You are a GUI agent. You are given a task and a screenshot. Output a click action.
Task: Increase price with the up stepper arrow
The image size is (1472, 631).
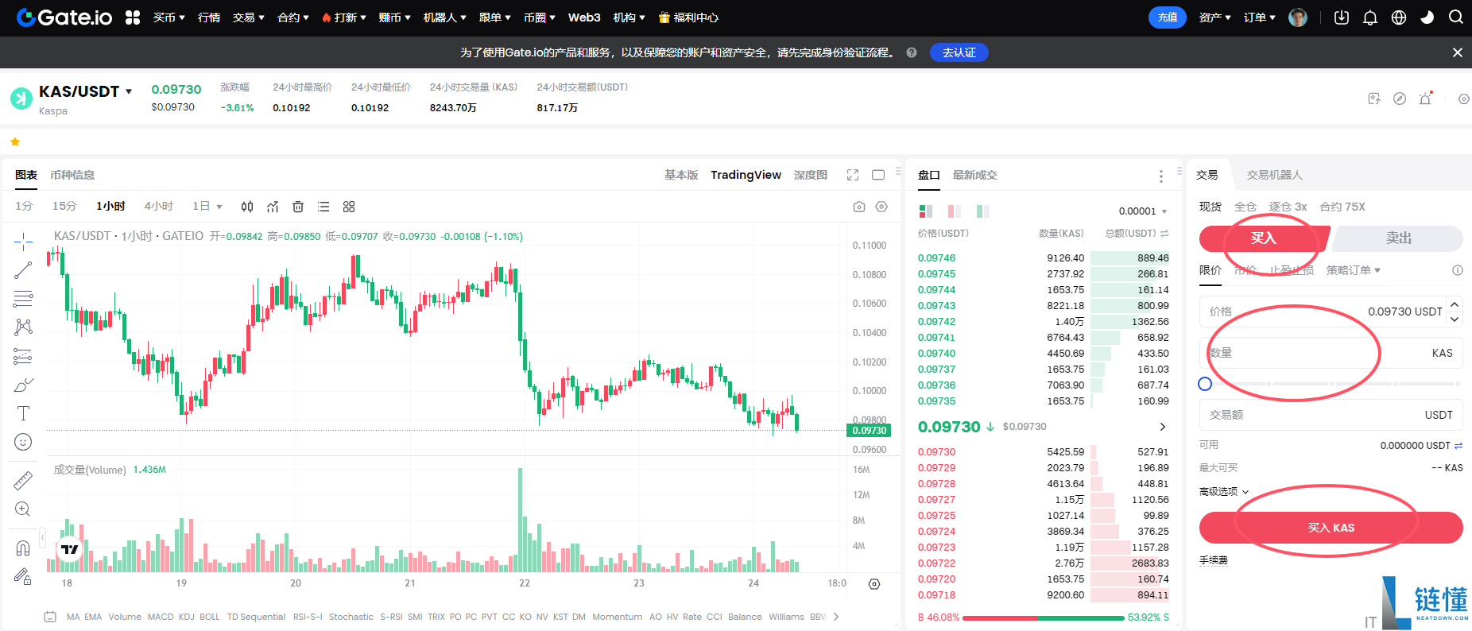tap(1455, 304)
